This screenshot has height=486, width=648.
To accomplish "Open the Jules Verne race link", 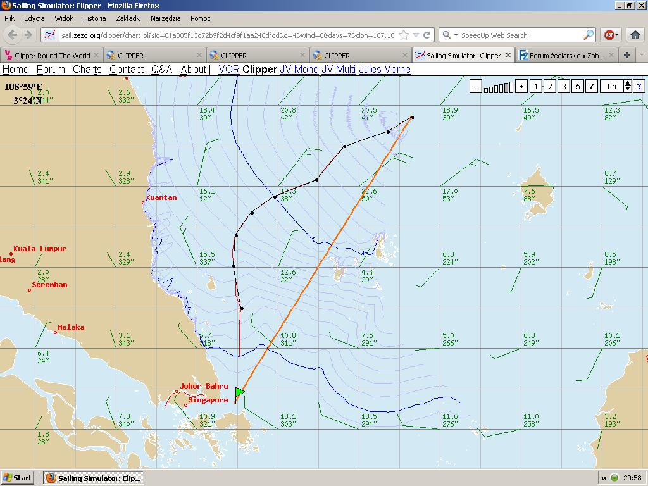I will [384, 70].
